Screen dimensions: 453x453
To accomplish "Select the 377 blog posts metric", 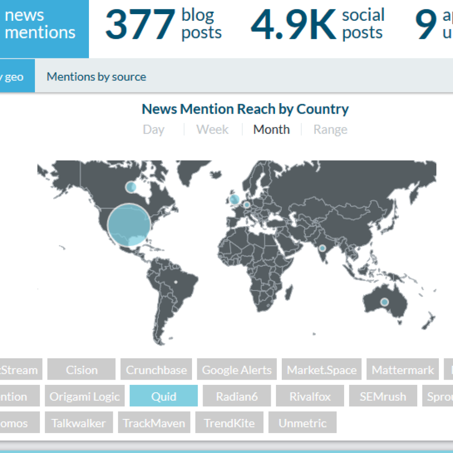I will [x=164, y=24].
